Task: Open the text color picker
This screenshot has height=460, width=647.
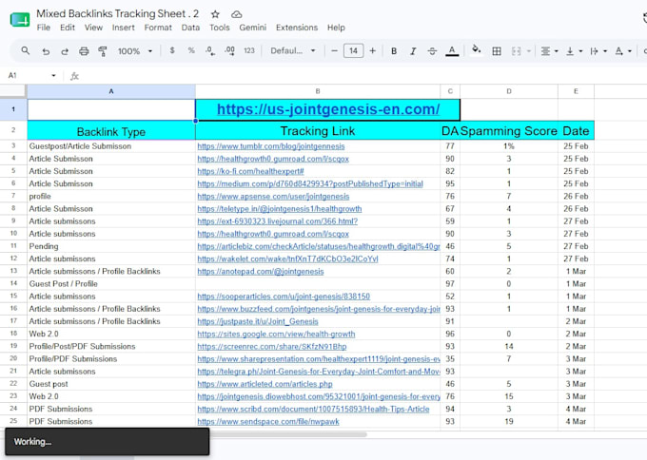Action: pyautogui.click(x=452, y=51)
